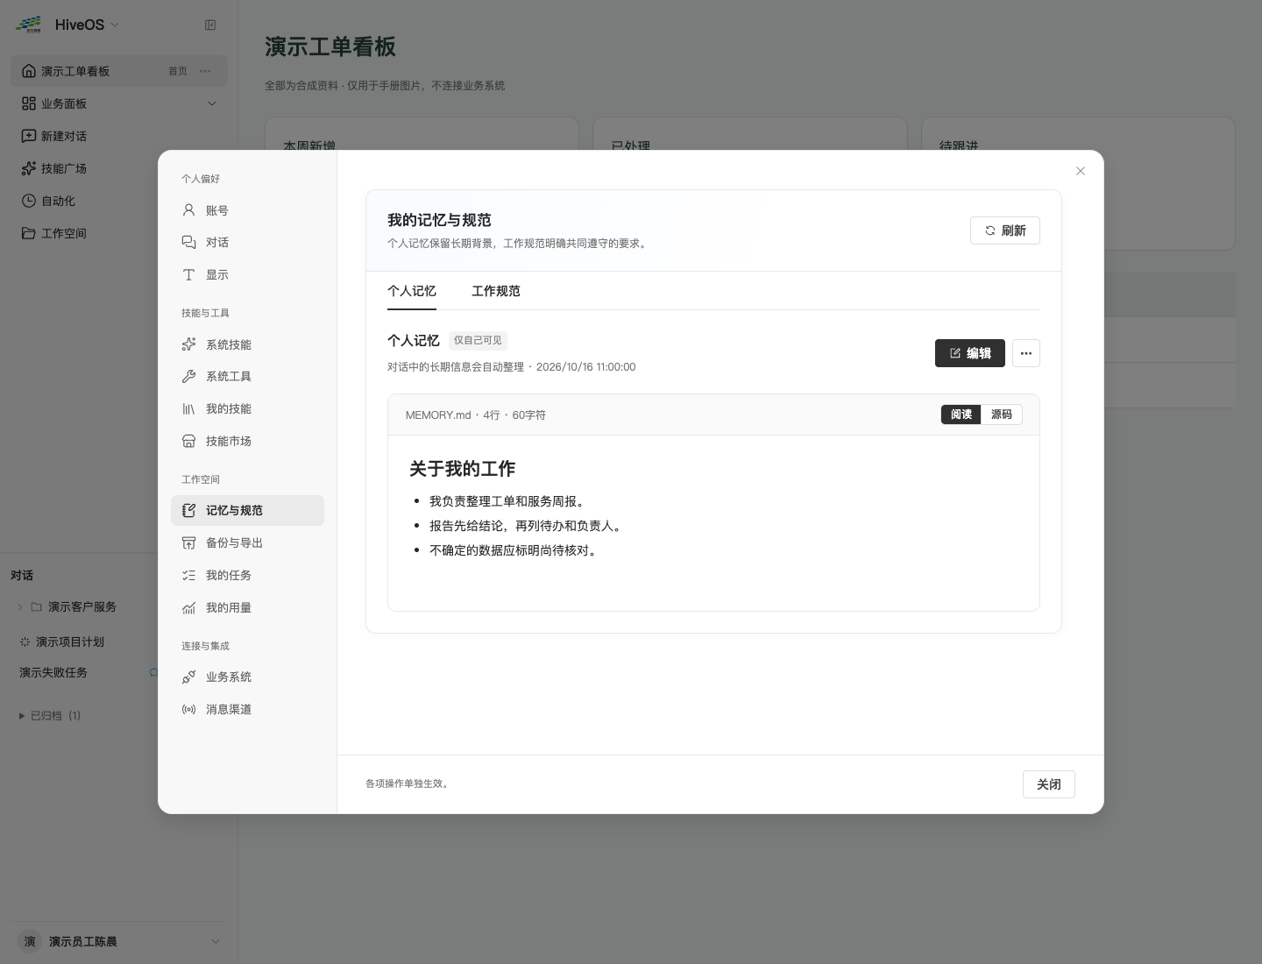
Task: Select 记忆与规范 in the settings sidebar
Action: click(x=247, y=511)
